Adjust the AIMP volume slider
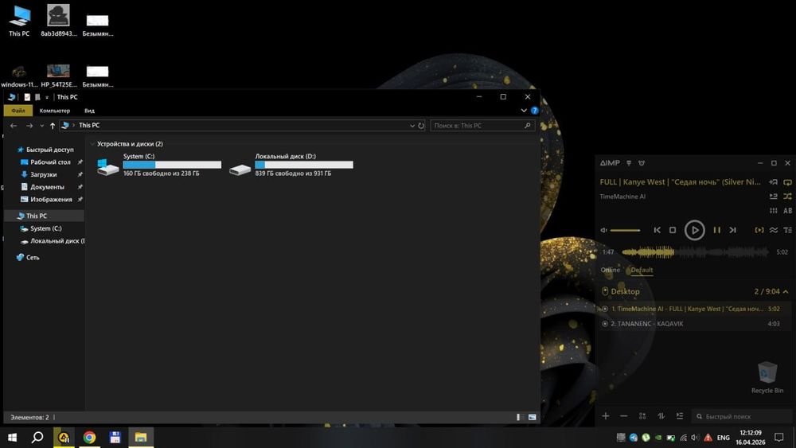 [625, 230]
